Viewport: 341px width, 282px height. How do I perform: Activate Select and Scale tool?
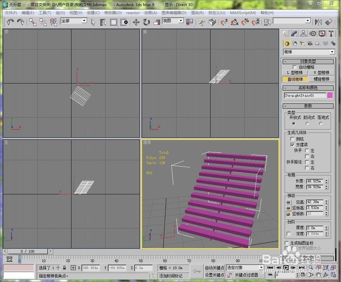click(x=157, y=22)
